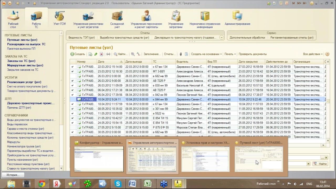Viewport: 336px width, 189px height.
Task: Open the calendar icon in title bar
Action: click(x=287, y=3)
